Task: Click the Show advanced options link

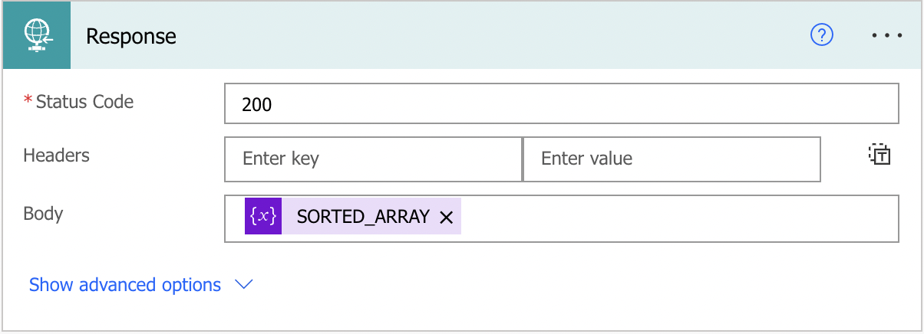Action: pos(125,285)
